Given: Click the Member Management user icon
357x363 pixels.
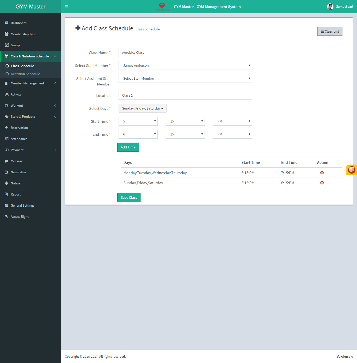Looking at the screenshot, I should pyautogui.click(x=6, y=83).
